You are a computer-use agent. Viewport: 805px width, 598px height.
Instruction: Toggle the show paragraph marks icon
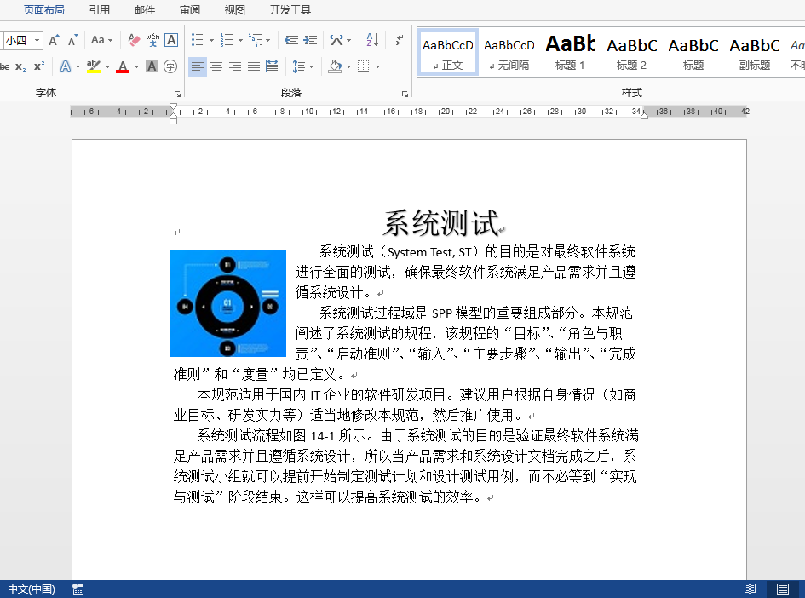point(396,39)
